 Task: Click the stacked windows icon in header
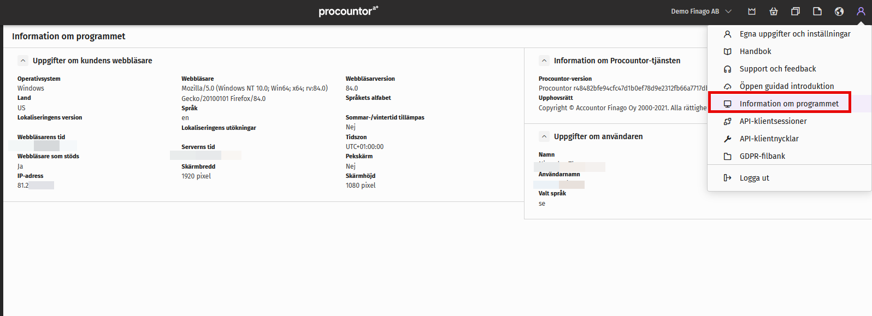pyautogui.click(x=795, y=11)
